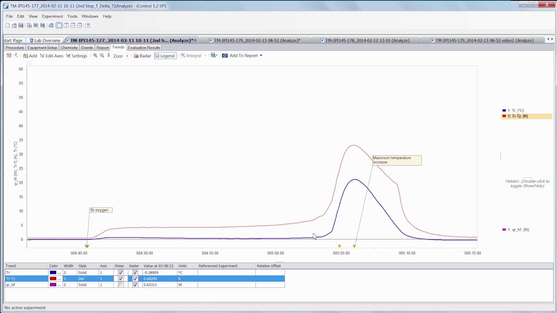The image size is (557, 313).
Task: Click the first trends toolbar chart icon
Action: coord(9,56)
